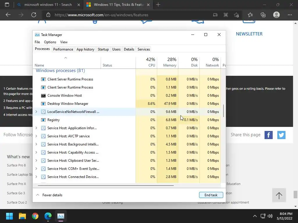Open a new Edge tab with plus icon
Viewport: 298px width, 223px height.
[158, 5]
